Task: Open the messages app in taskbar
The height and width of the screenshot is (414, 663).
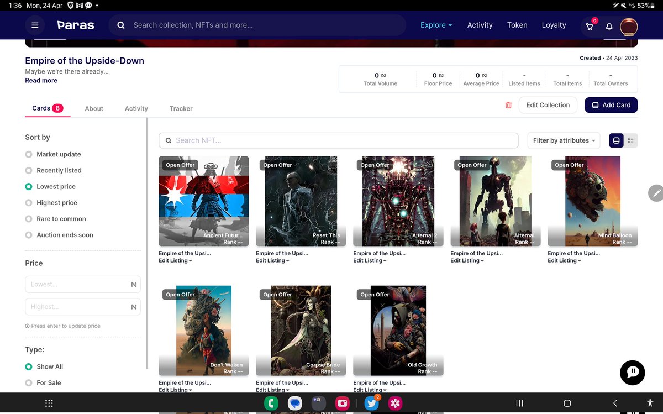Action: 294,403
